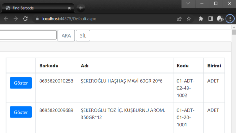Click the browser forward arrow
This screenshot has height=133, width=236.
click(x=16, y=19)
